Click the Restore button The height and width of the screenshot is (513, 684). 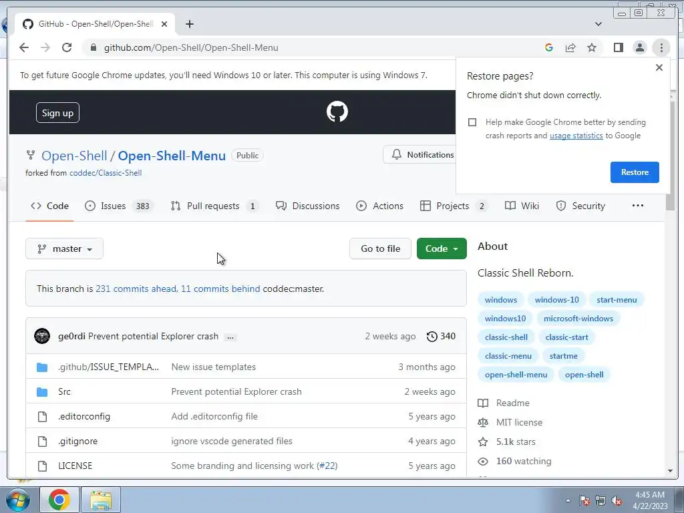pyautogui.click(x=635, y=172)
